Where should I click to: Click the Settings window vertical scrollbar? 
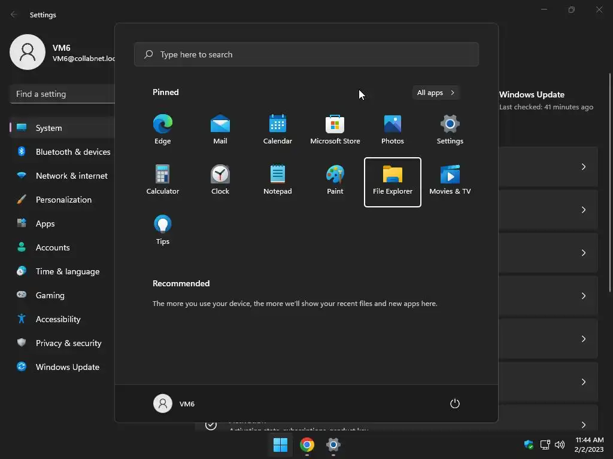click(610, 182)
